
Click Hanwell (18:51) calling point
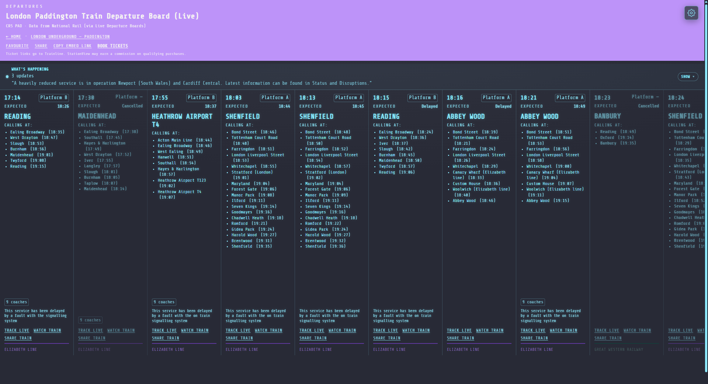[x=176, y=157]
